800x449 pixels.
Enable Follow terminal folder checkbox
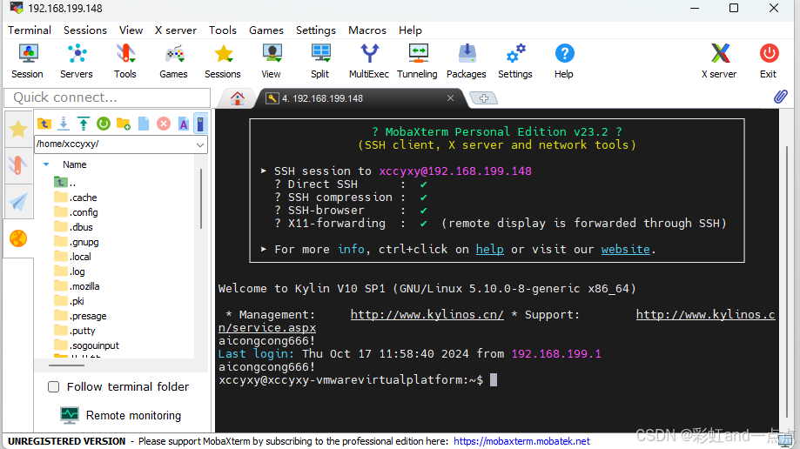54,386
